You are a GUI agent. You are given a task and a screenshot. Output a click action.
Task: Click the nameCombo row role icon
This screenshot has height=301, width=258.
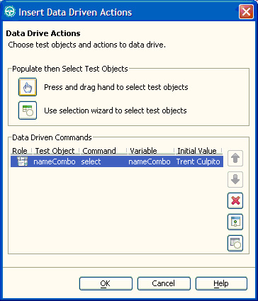click(23, 161)
